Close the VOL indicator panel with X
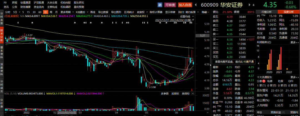This screenshot has height=116, width=300. [193, 94]
